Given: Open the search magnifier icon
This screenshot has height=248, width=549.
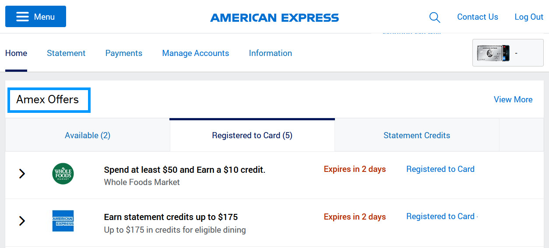Looking at the screenshot, I should pyautogui.click(x=434, y=17).
